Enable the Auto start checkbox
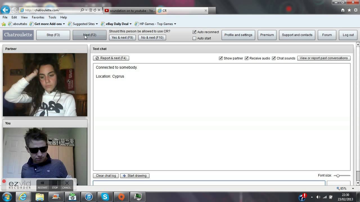The width and height of the screenshot is (360, 202). point(194,38)
